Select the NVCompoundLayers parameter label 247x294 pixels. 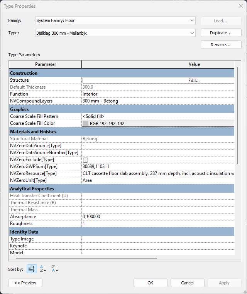[x=31, y=101]
